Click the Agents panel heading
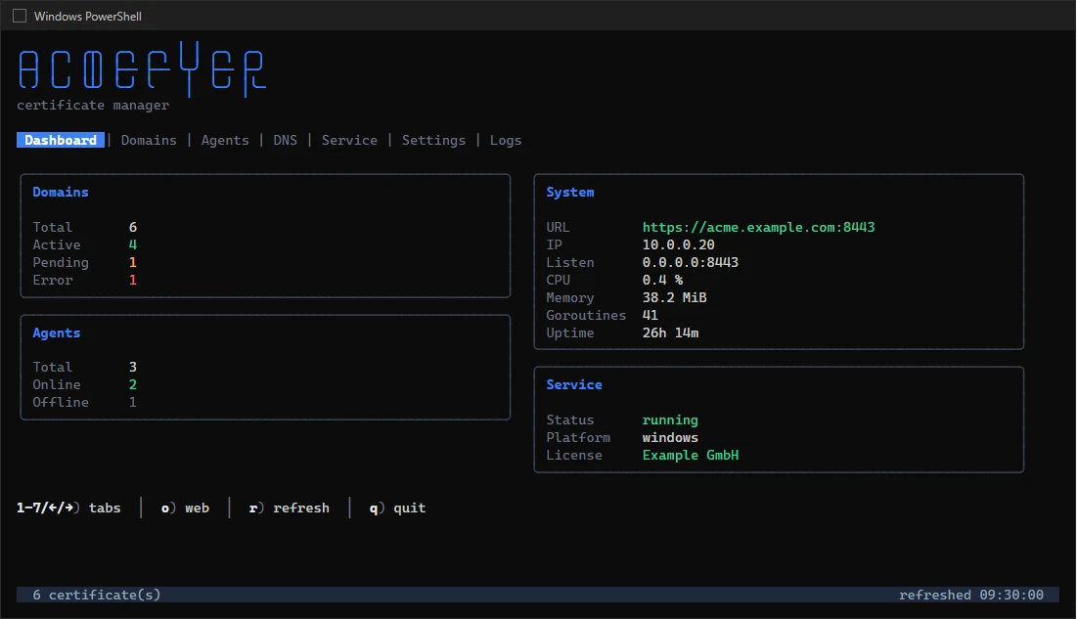 [57, 333]
